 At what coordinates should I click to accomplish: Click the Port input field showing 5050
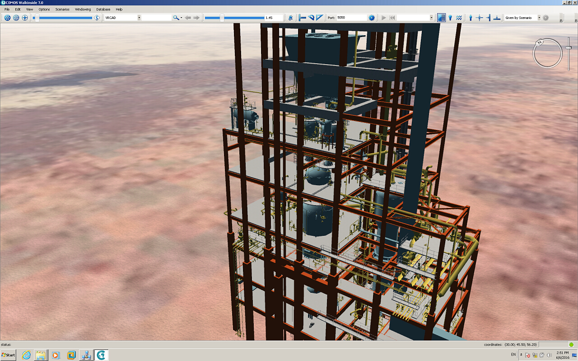click(x=351, y=18)
